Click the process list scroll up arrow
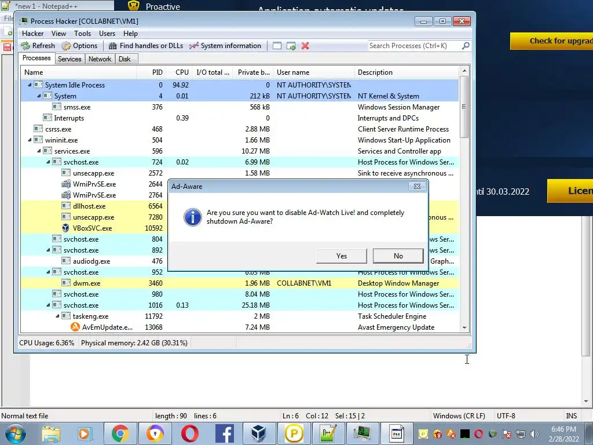Viewport: 593px width, 445px height. (464, 71)
